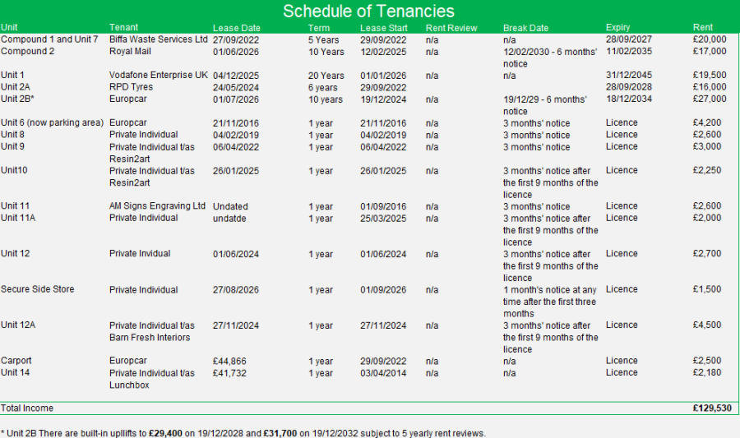Viewport: 740px width, 438px height.
Task: Select the Tenant column header
Action: click(123, 27)
